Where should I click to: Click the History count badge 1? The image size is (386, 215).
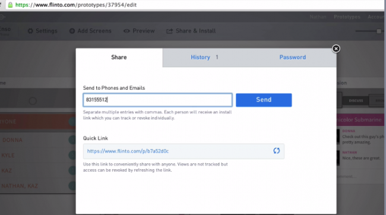click(217, 57)
